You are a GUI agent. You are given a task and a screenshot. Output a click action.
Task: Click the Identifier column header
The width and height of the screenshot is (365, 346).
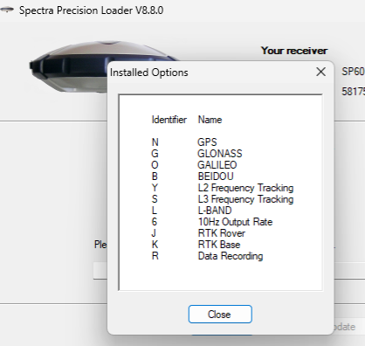pyautogui.click(x=169, y=120)
